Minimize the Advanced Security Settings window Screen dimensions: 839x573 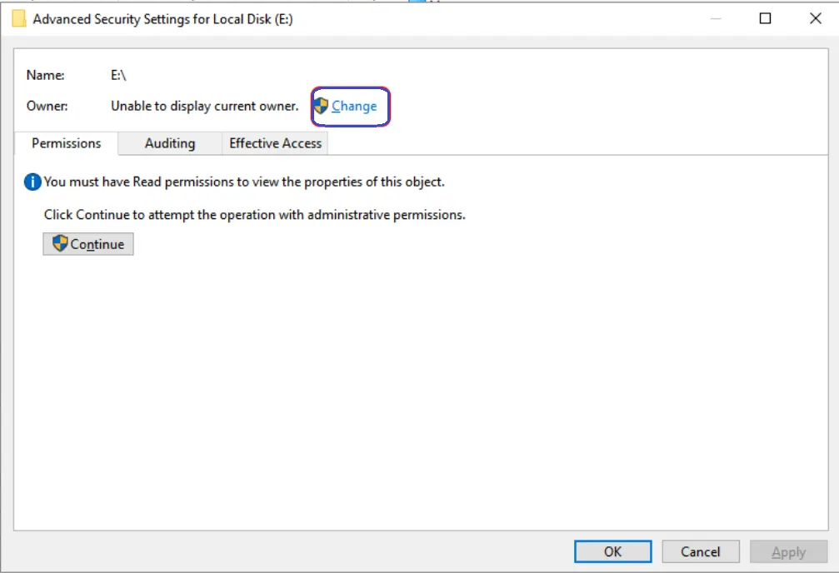715,19
